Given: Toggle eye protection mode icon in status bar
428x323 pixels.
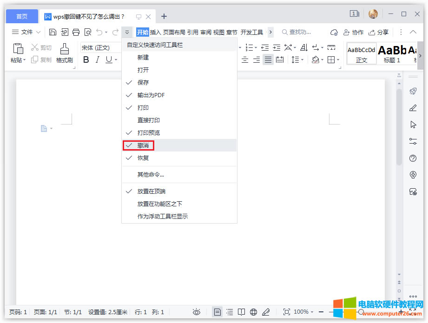Looking at the screenshot, I should 197,312.
